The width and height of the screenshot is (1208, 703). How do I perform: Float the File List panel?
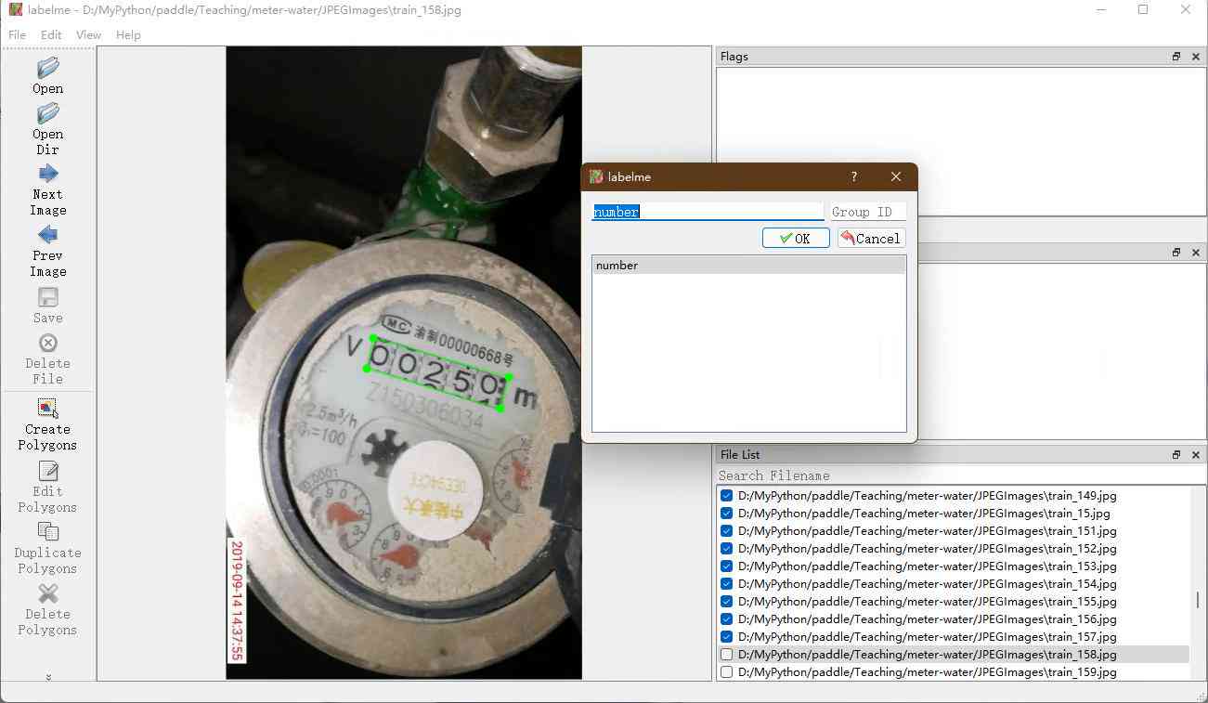pos(1176,455)
